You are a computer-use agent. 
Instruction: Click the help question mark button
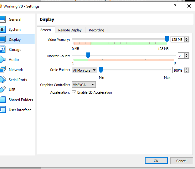click(x=175, y=6)
